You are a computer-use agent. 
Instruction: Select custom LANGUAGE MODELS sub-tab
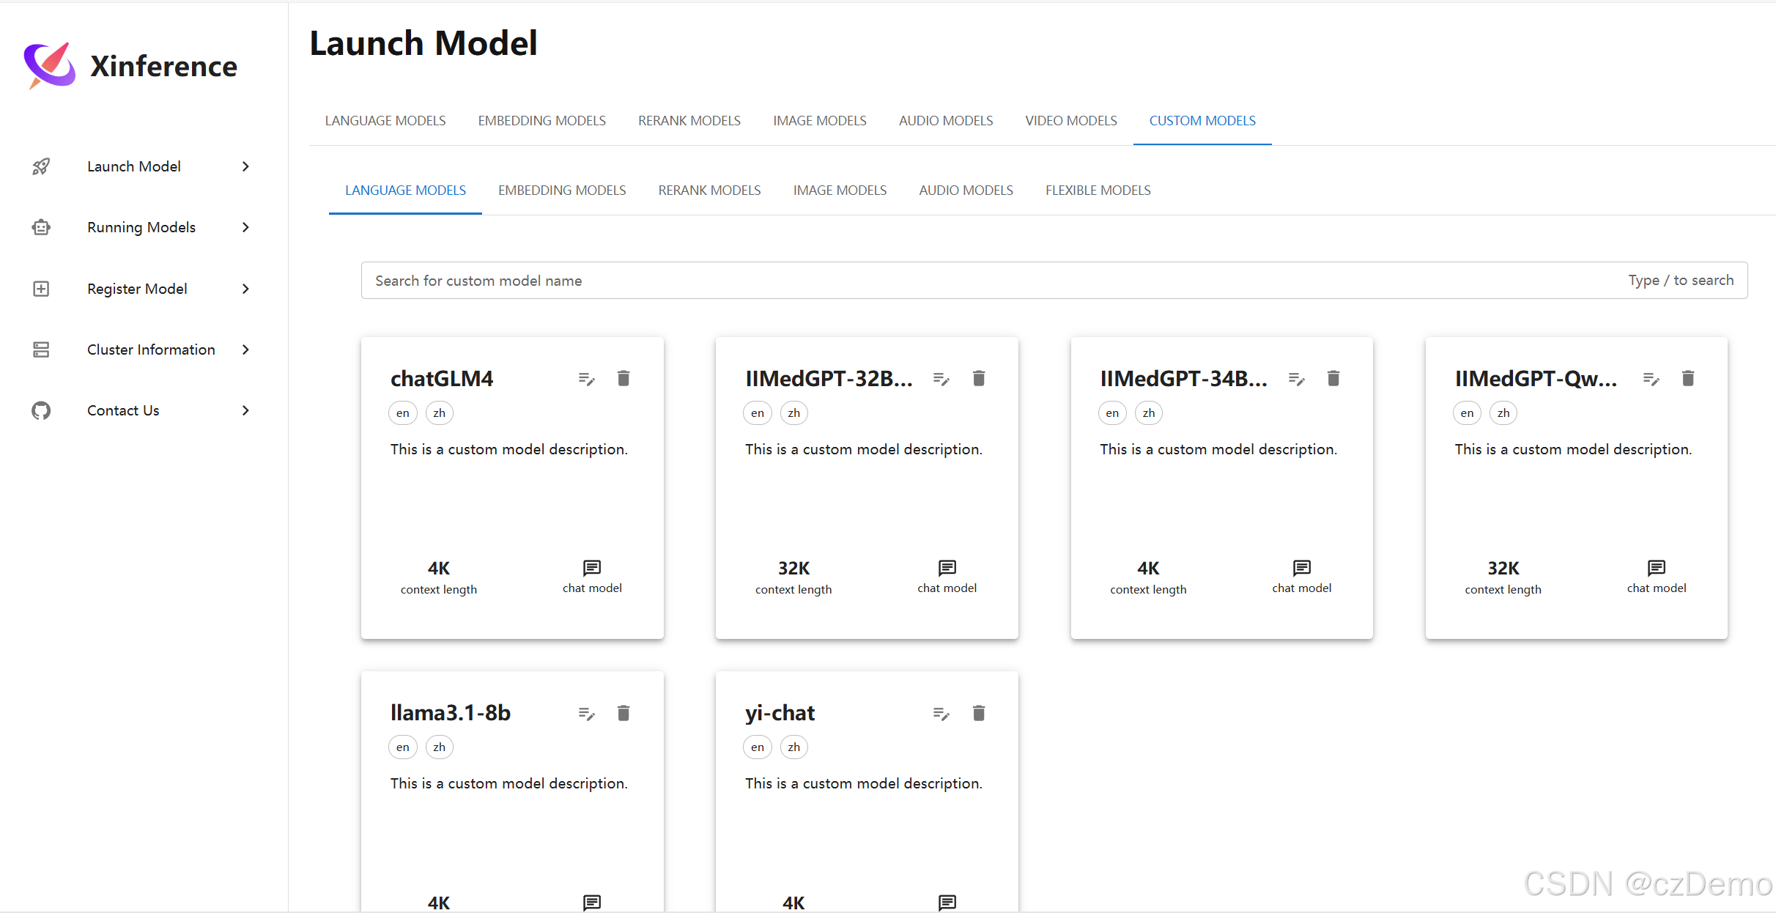pyautogui.click(x=405, y=191)
